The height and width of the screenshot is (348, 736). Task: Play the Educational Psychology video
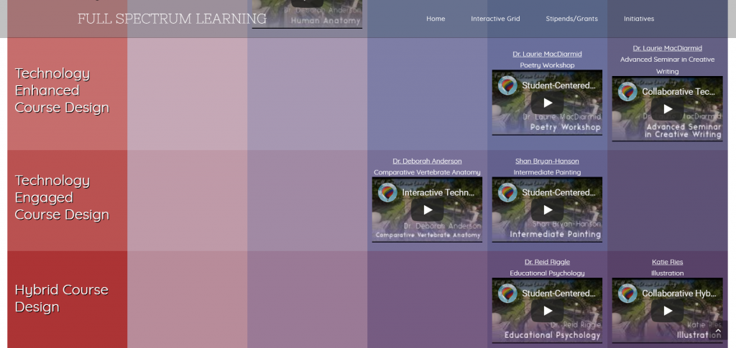[x=547, y=311]
